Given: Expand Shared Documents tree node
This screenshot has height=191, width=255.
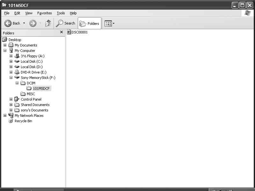Looking at the screenshot, I should pyautogui.click(x=11, y=105).
